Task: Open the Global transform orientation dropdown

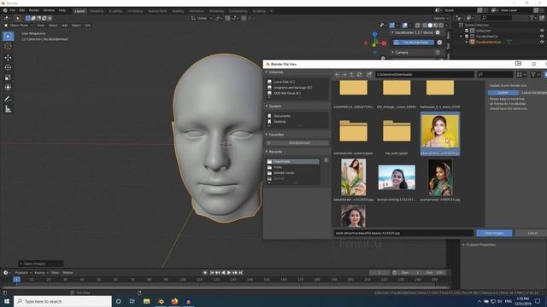Action: 202,18
